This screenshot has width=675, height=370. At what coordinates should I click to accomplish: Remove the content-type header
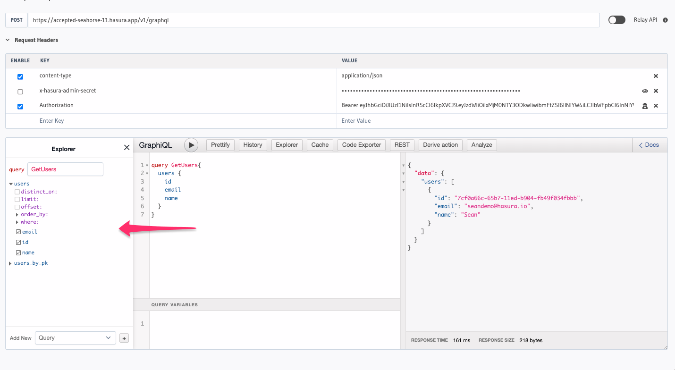tap(656, 76)
